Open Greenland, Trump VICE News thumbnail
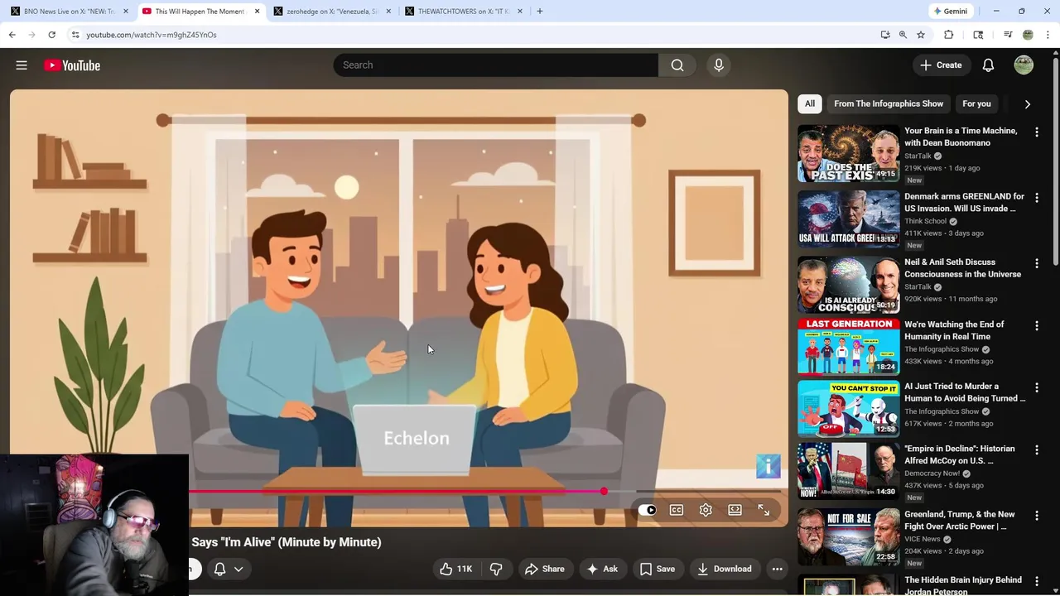The width and height of the screenshot is (1060, 596). [x=848, y=536]
